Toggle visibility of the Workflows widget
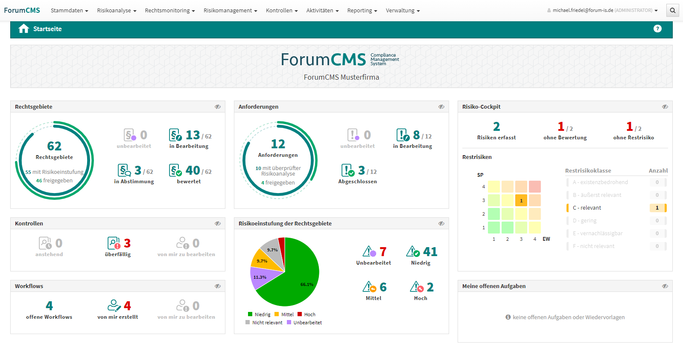 218,286
